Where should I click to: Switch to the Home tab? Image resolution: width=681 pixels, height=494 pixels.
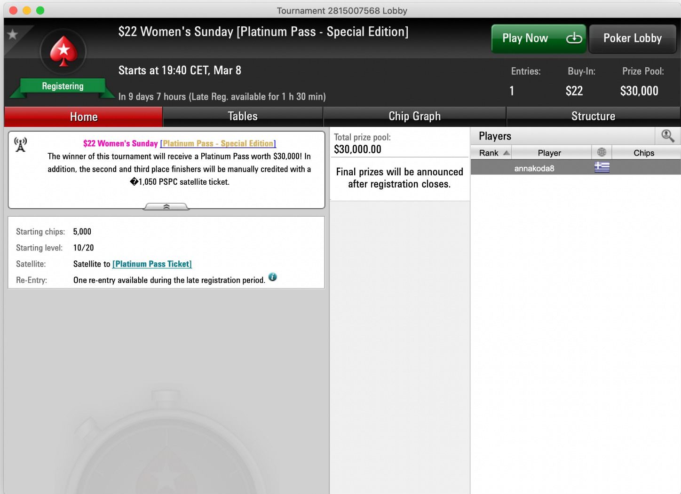click(x=84, y=117)
